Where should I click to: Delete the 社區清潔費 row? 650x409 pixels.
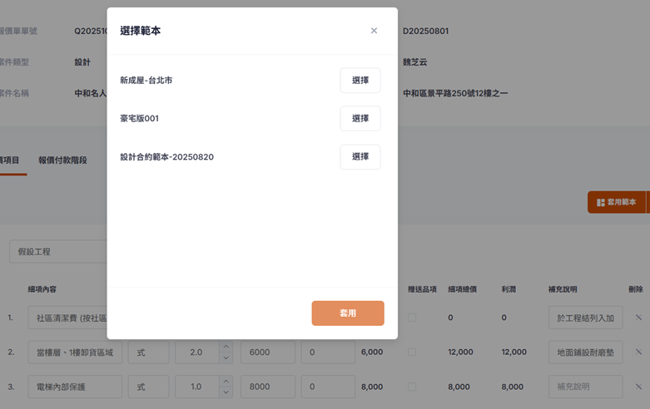(638, 318)
